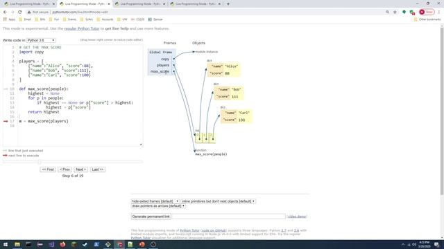Open the Chrome three-dot menu
The width and height of the screenshot is (444, 249).
coord(439,12)
